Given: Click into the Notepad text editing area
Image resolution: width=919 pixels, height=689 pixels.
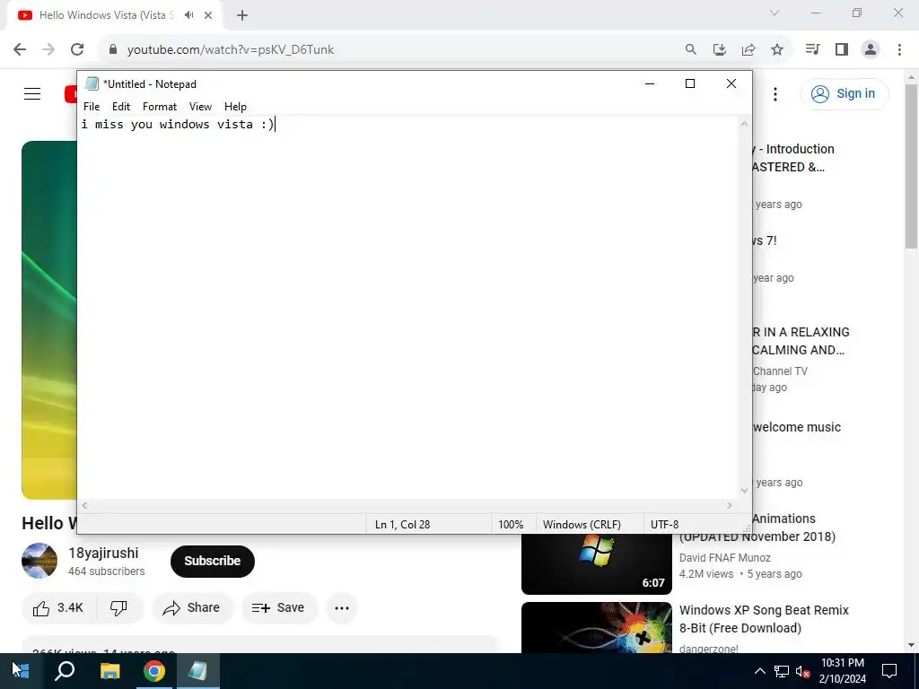Looking at the screenshot, I should pyautogui.click(x=408, y=307).
